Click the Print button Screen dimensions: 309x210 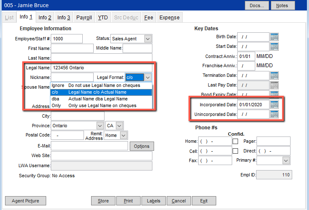tap(128, 201)
